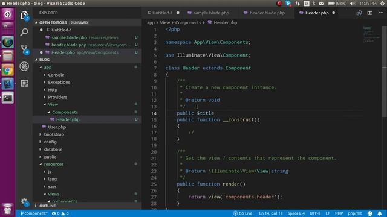This screenshot has width=387, height=217.
Task: Click the app breadcrumb segment
Action: tap(151, 23)
